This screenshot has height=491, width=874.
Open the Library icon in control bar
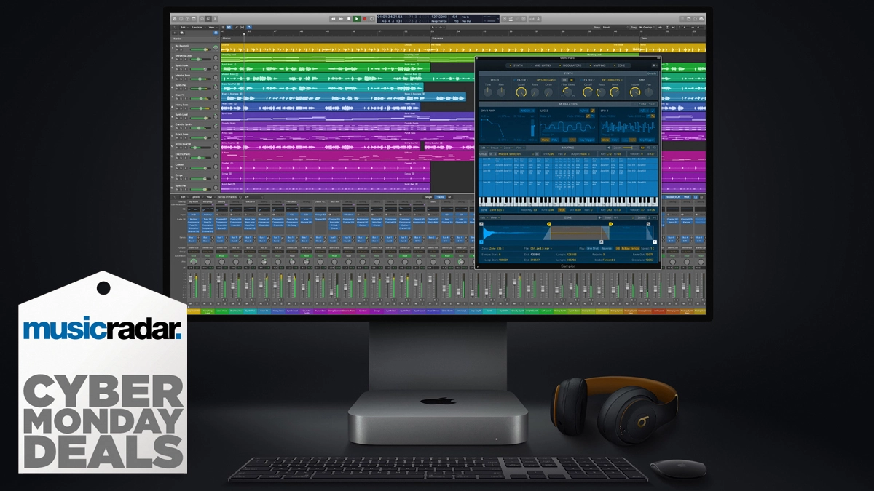click(175, 18)
